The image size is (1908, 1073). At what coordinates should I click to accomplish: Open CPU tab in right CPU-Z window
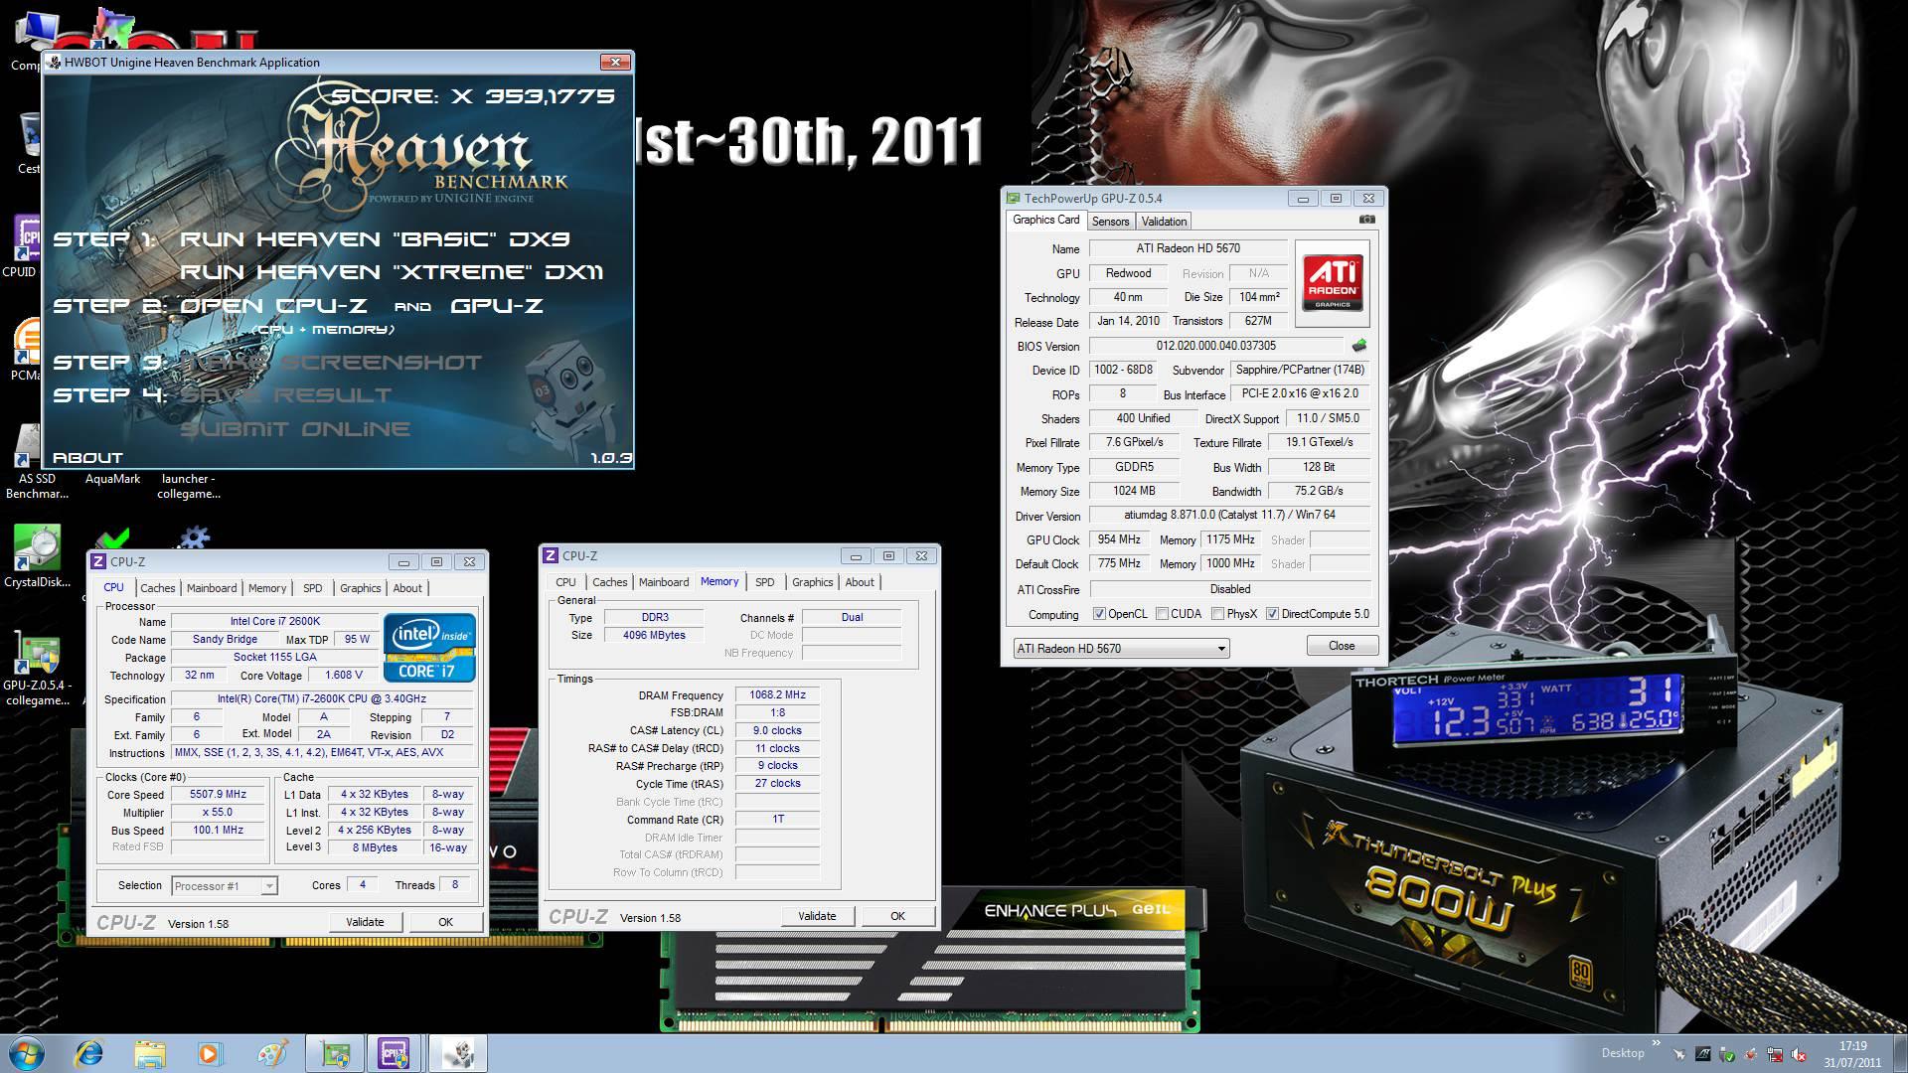[565, 582]
